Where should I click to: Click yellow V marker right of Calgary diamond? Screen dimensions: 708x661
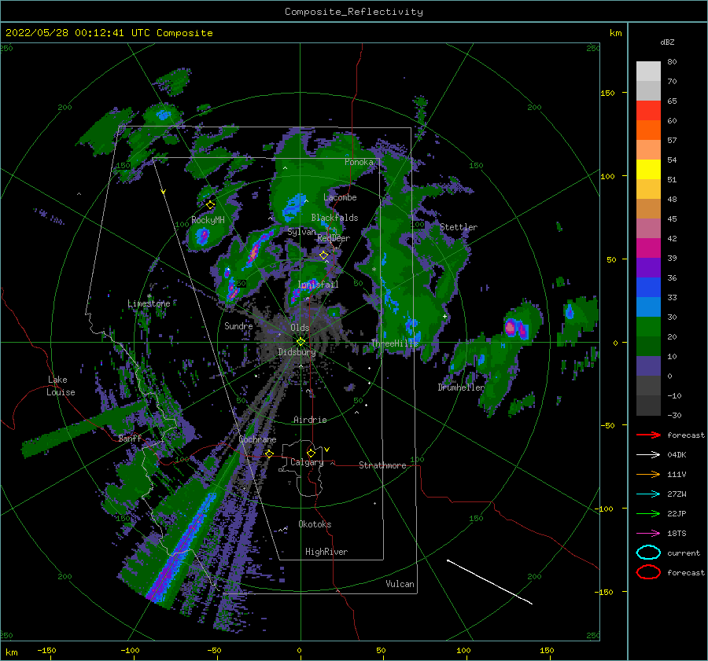coord(326,450)
